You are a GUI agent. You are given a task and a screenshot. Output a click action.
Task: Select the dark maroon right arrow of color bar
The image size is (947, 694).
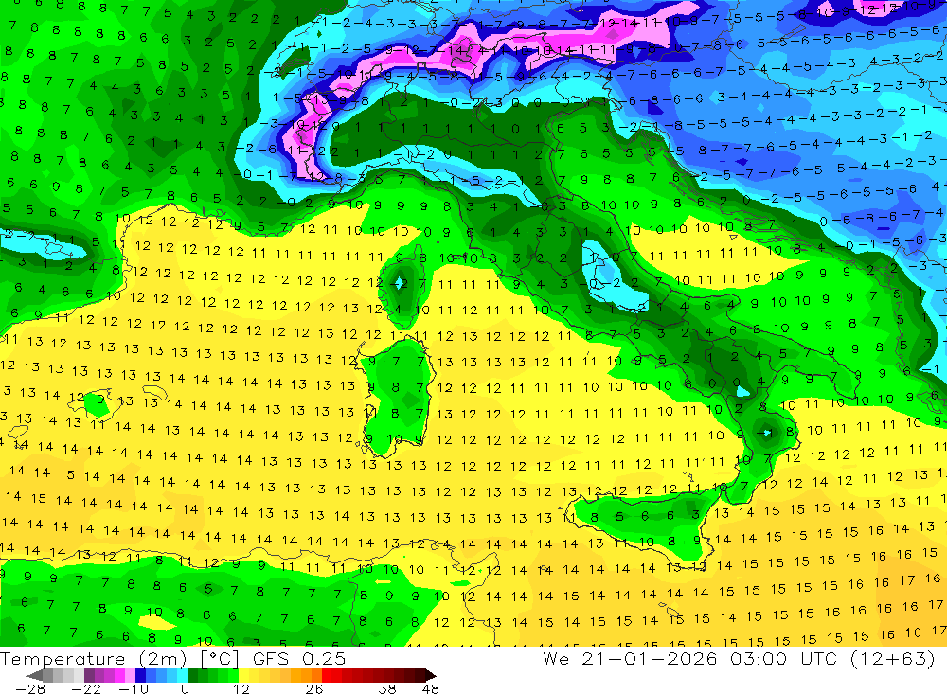coord(431,675)
